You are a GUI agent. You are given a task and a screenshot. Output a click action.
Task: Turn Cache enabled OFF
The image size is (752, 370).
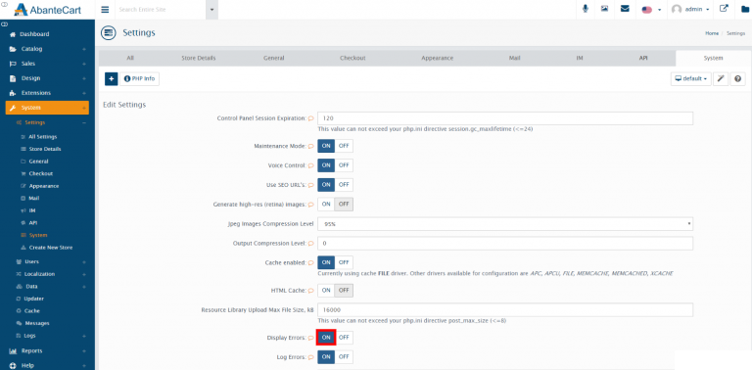[x=344, y=262]
